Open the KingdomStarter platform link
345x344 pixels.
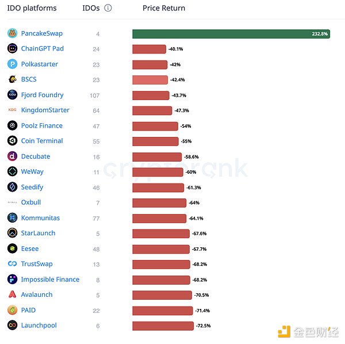tap(45, 110)
